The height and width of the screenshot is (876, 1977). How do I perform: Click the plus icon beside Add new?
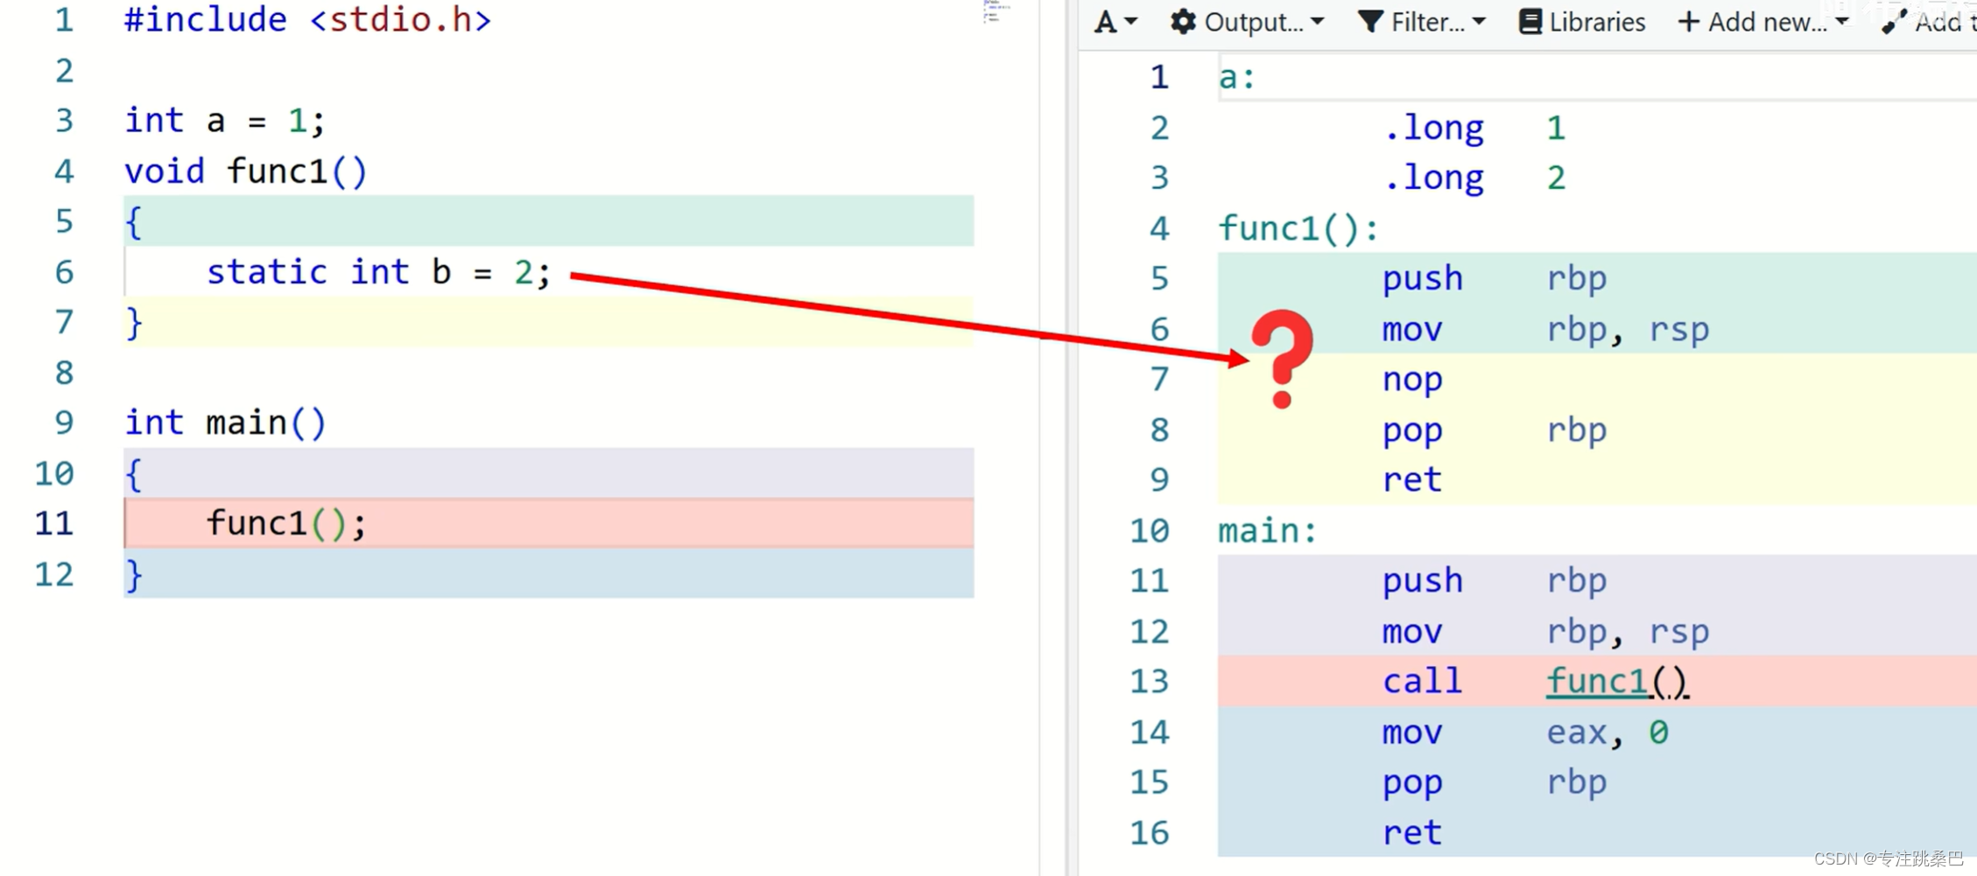point(1688,22)
